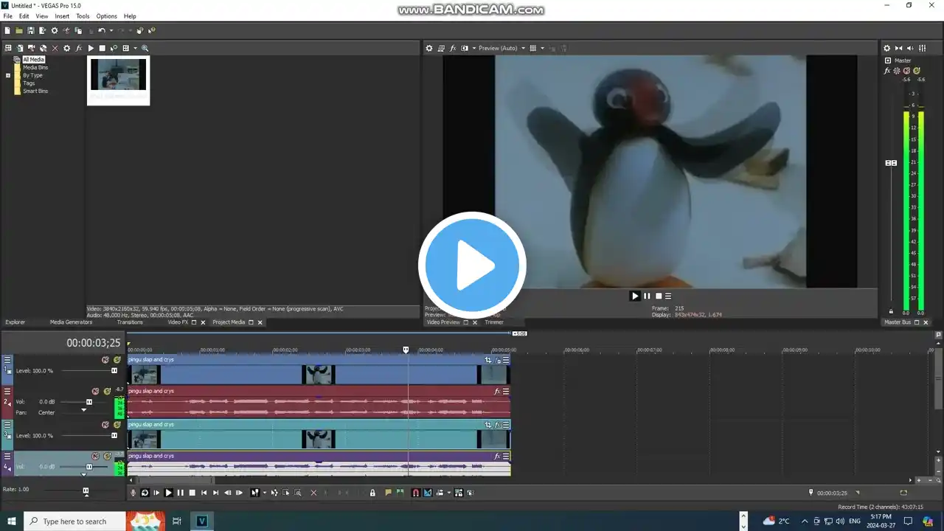The image size is (944, 531).
Task: Click the Rate slider handle
Action: (x=86, y=490)
